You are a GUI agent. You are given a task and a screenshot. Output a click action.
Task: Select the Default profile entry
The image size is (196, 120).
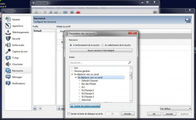(44, 31)
